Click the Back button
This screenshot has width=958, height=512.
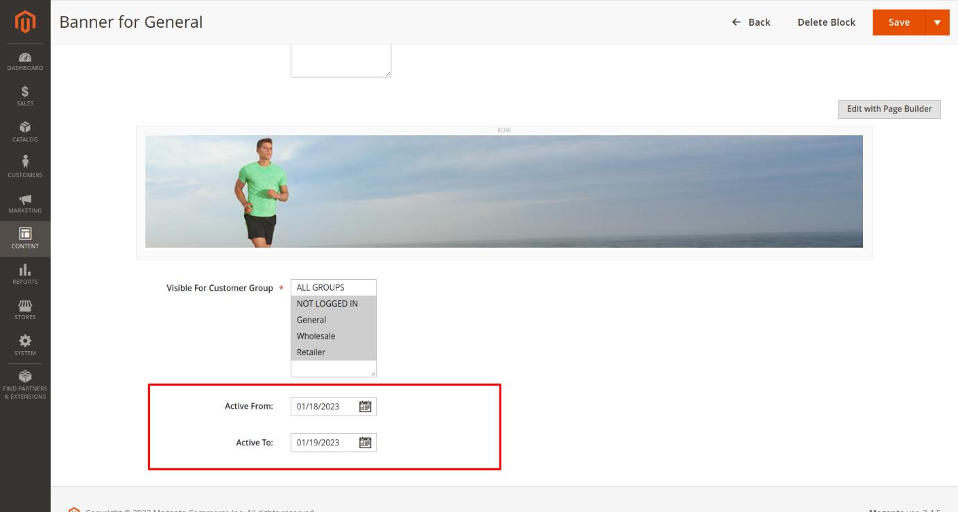[x=751, y=22]
